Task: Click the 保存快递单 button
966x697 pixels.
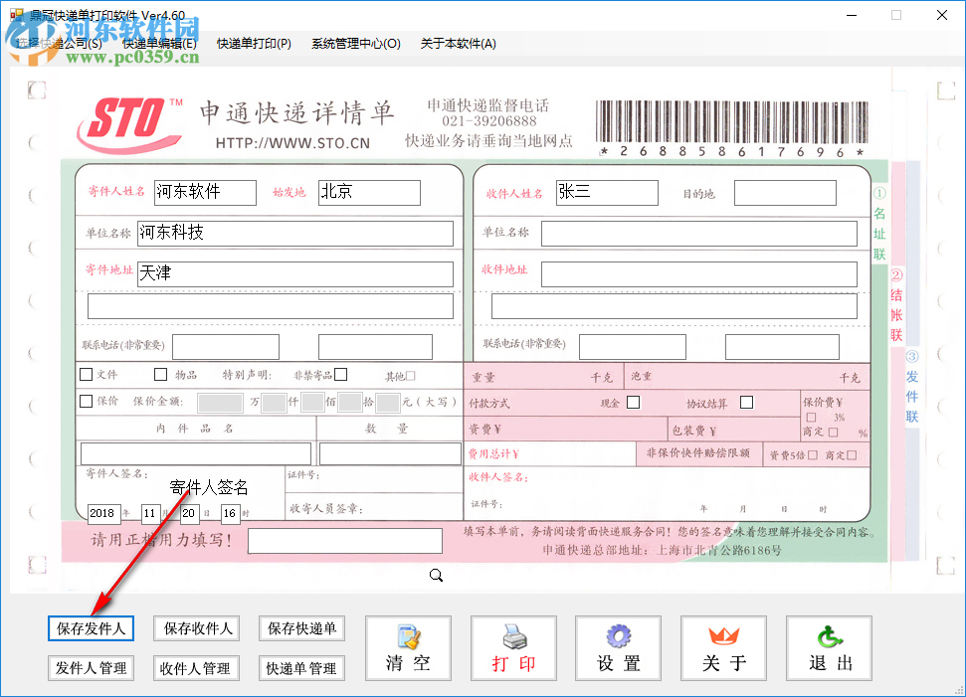Action: coord(301,628)
